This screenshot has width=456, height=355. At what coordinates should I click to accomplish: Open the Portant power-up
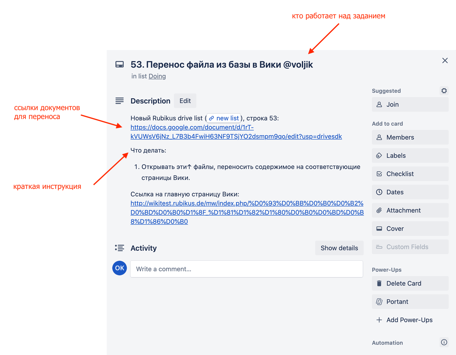coord(410,302)
